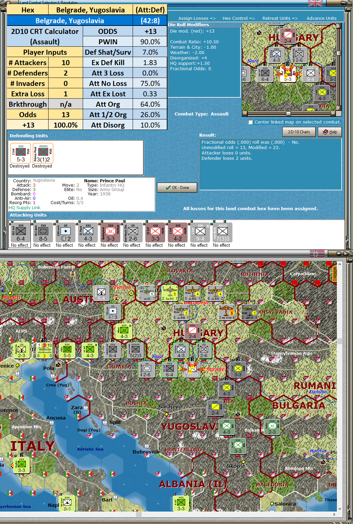The height and width of the screenshot is (524, 353).
Task: Click the # Attackers value 10
Action: pos(66,62)
